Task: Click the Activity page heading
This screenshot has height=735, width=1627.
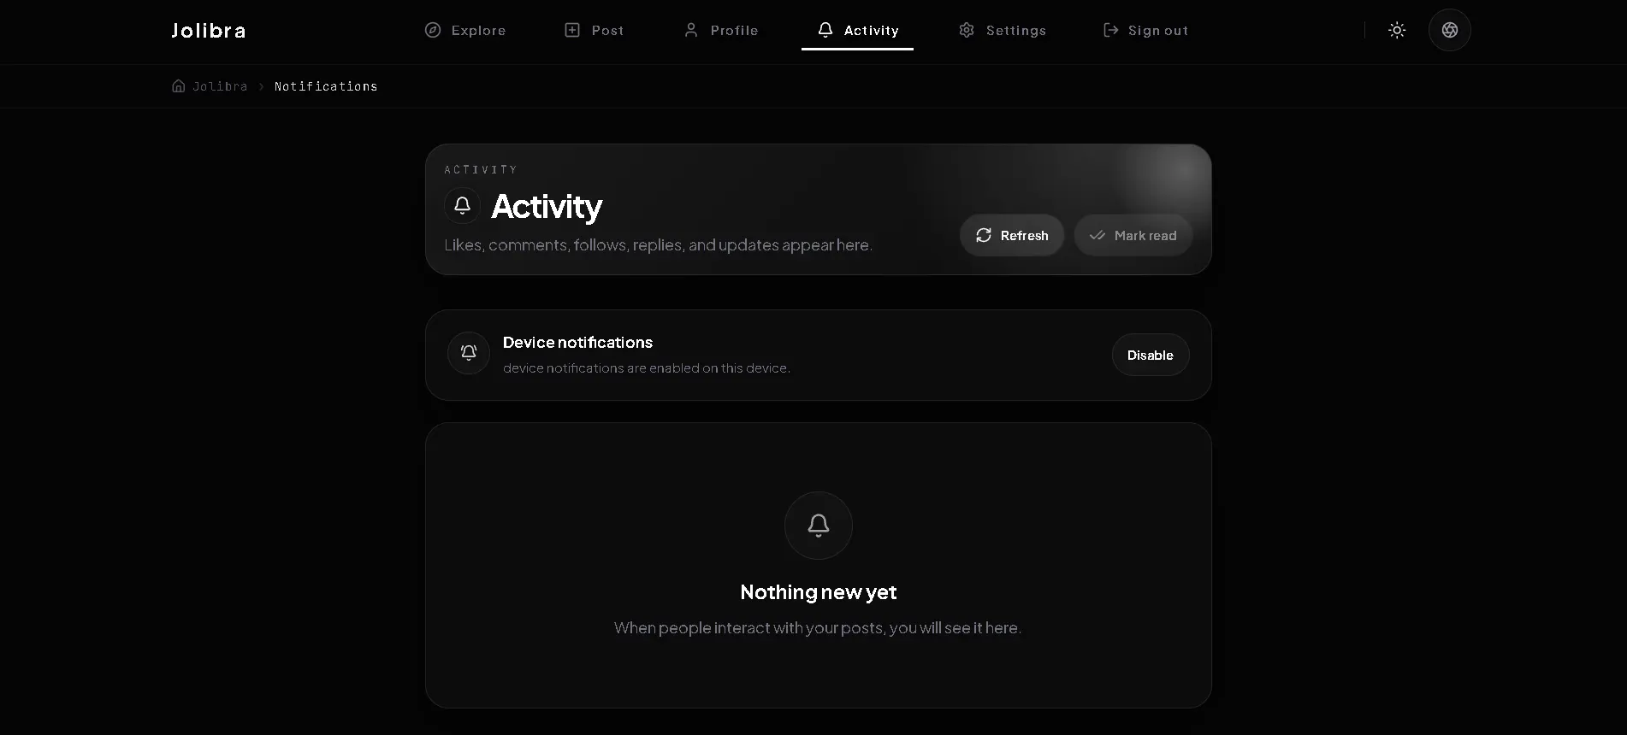Action: (x=547, y=206)
